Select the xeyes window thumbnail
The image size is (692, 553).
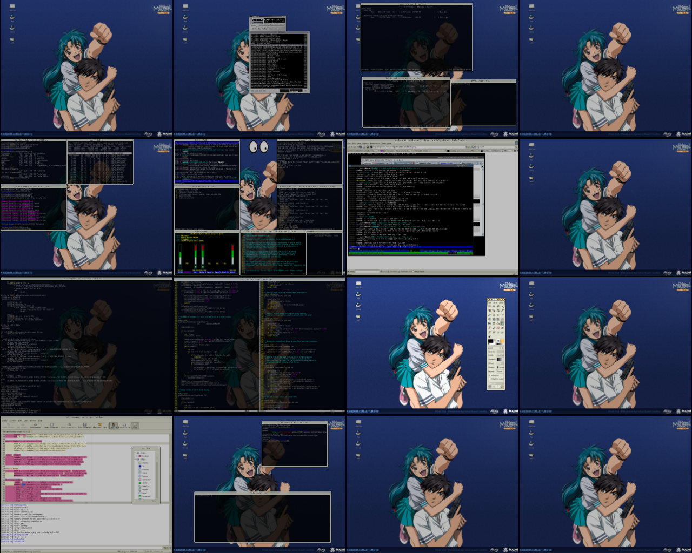point(259,146)
